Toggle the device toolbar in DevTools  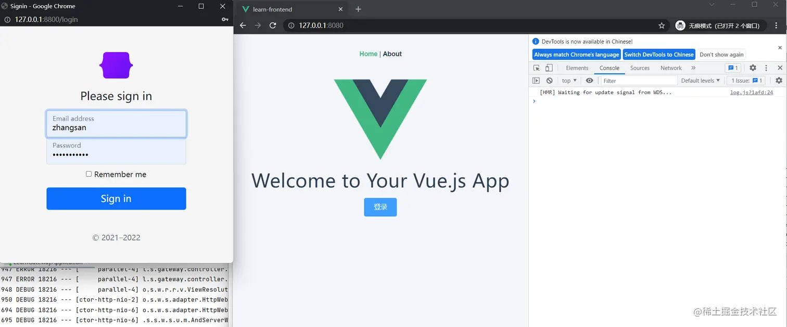pos(549,68)
